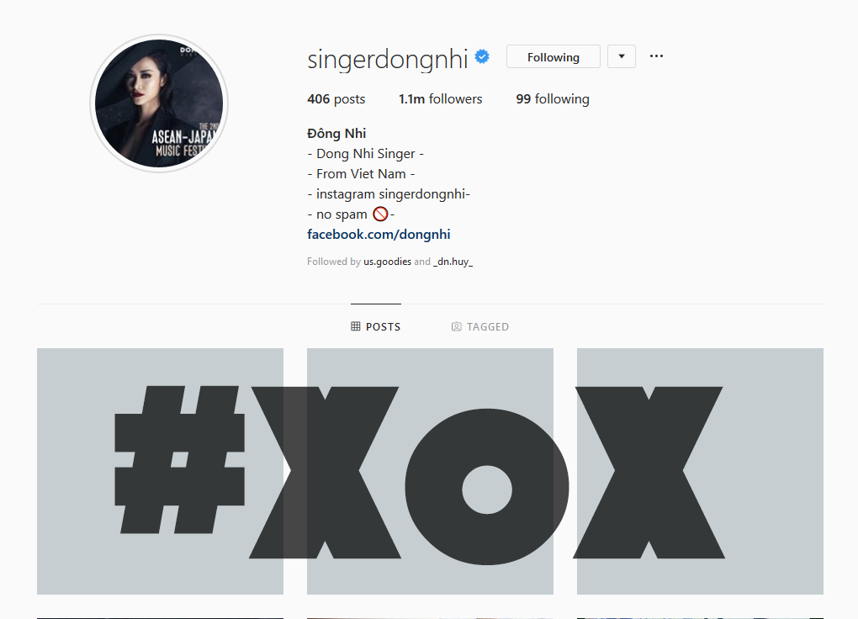Open _dn.huy_ follower profile link
Screen dimensions: 858x619
click(x=453, y=262)
